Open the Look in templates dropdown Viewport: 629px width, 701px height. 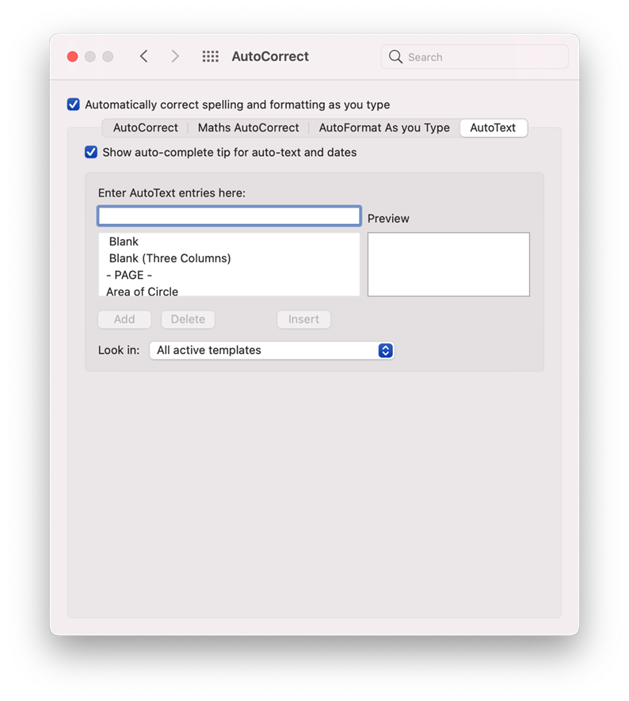coord(272,350)
